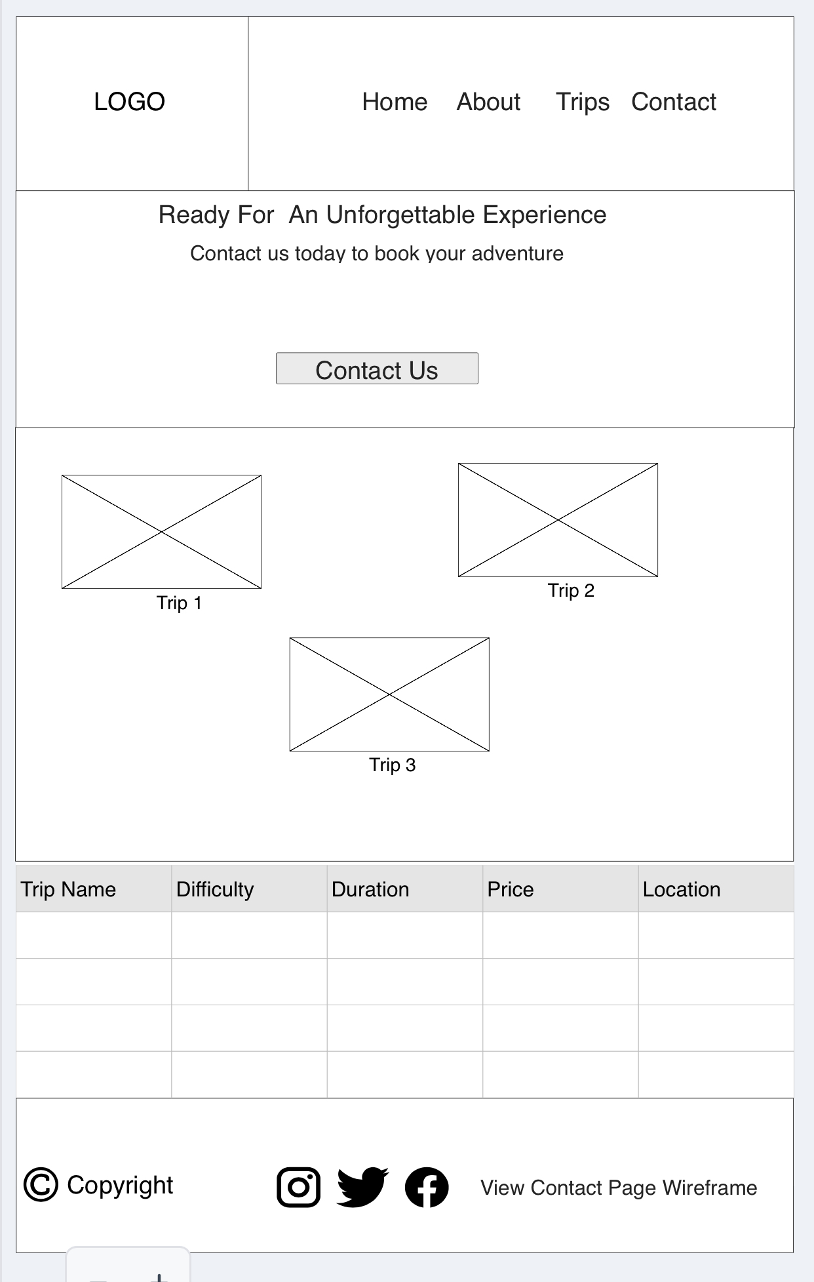Screen dimensions: 814x1282
Task: Follow the View Contact Page Wireframe link
Action: [619, 1188]
